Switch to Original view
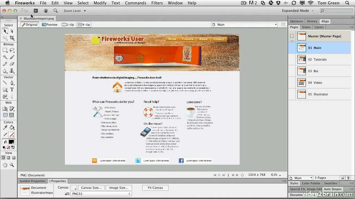This screenshot has height=199, width=355. coord(30,25)
